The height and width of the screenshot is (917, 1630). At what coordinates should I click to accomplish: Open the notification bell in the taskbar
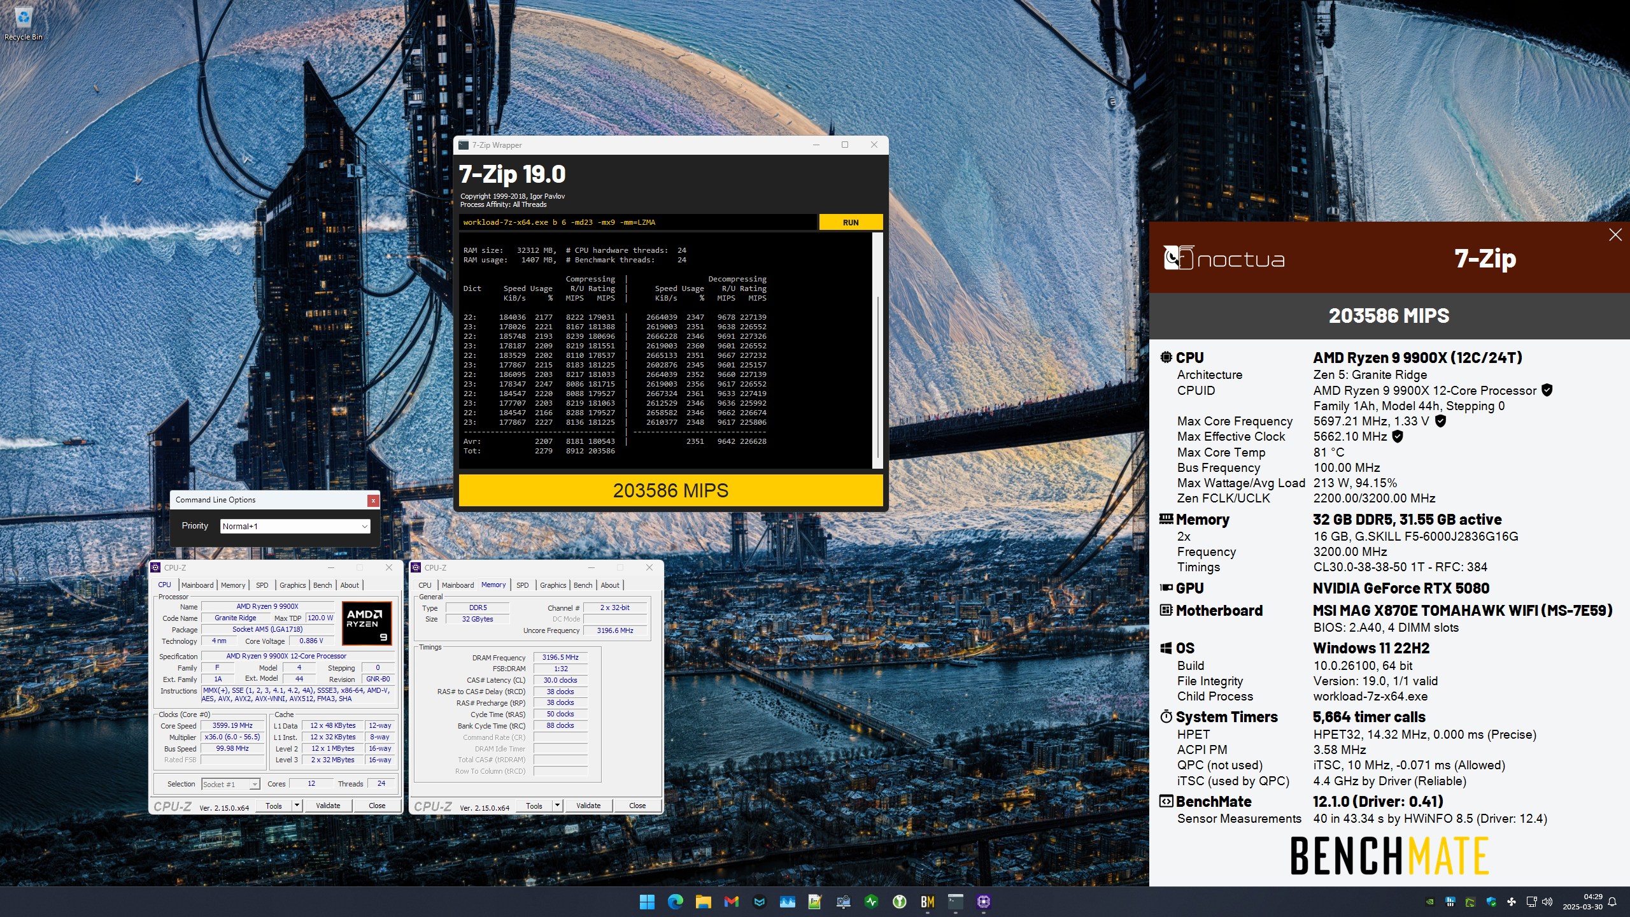pyautogui.click(x=1612, y=902)
